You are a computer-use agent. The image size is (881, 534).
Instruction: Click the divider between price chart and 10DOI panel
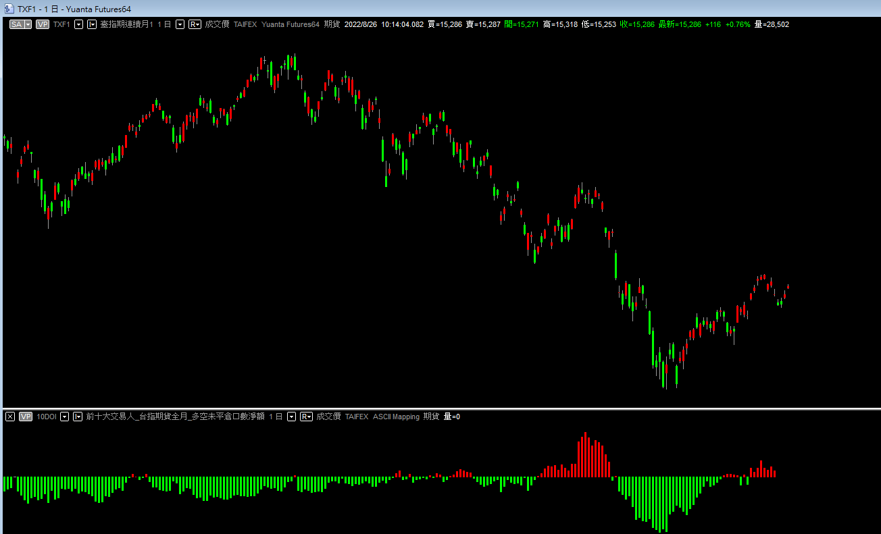click(440, 408)
